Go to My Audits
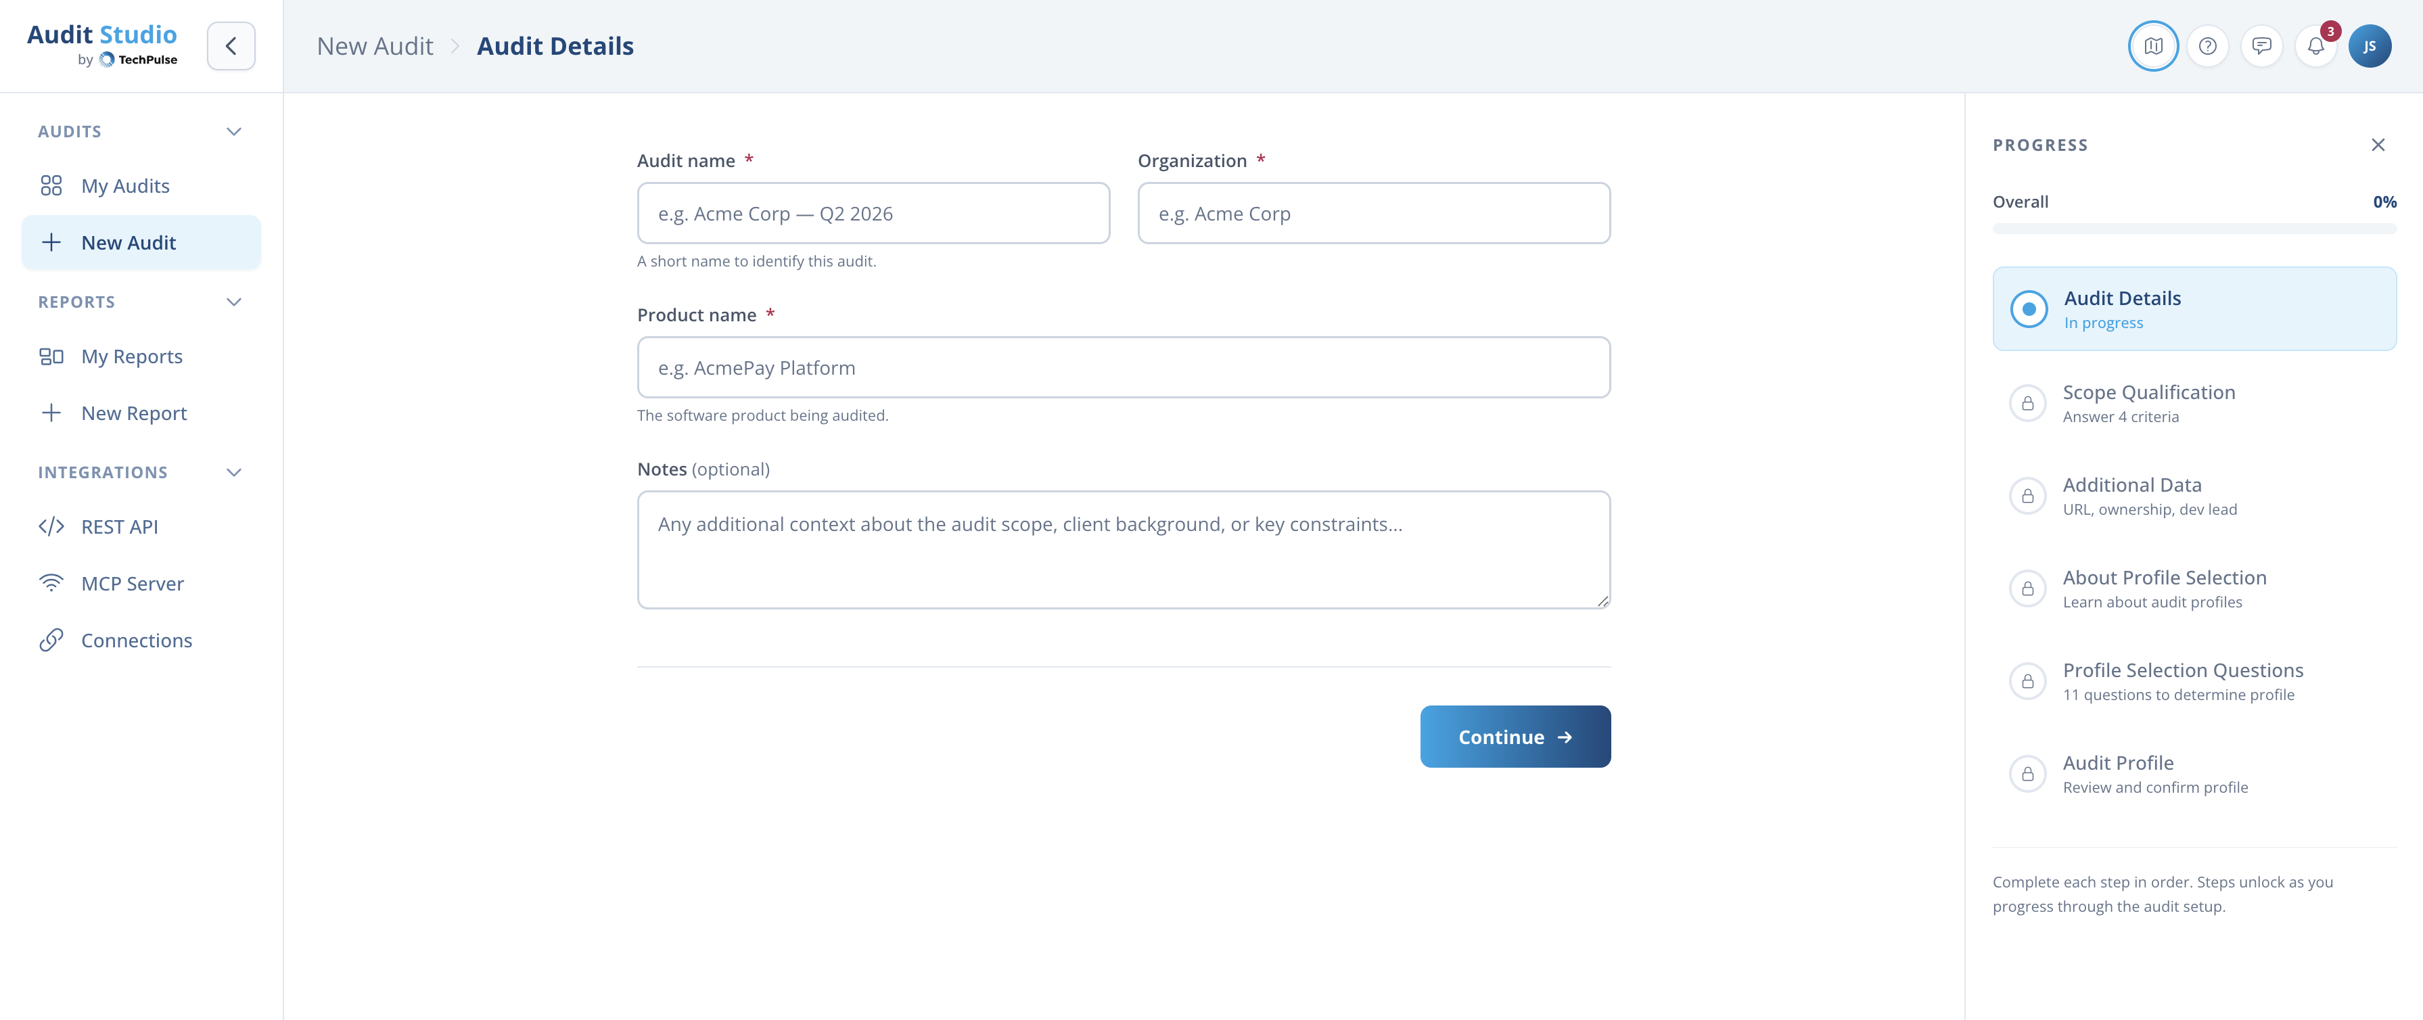The image size is (2423, 1020). pos(141,185)
